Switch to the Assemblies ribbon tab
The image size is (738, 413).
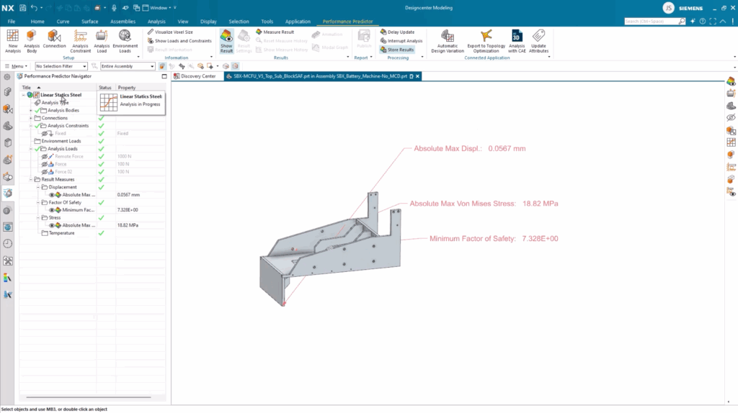coord(122,22)
